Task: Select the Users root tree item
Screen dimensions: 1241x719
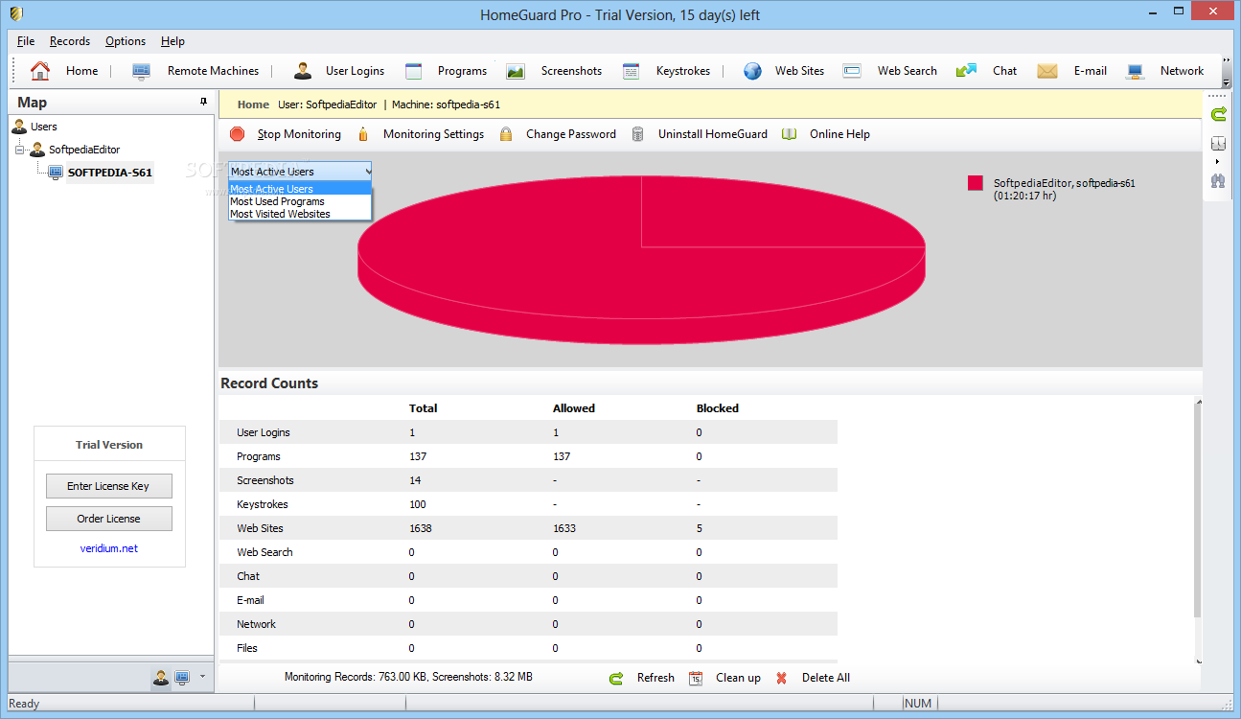Action: (44, 127)
